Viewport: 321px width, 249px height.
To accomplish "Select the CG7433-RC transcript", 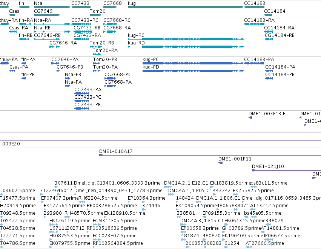I will 81,24.
